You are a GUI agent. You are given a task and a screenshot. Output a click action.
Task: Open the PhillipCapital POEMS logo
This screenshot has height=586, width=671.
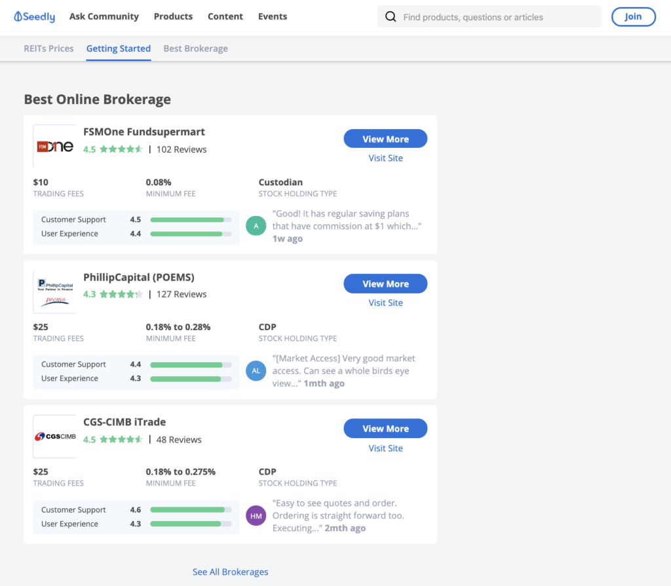55,292
